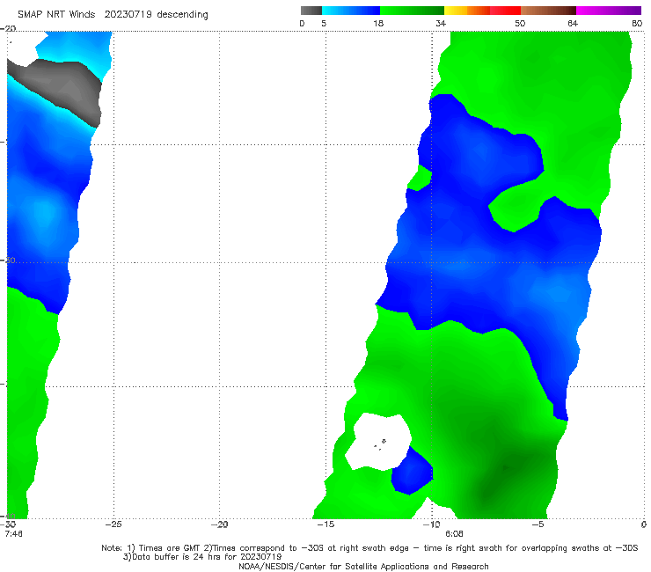The height and width of the screenshot is (572, 651).
Task: Click the brown segment of the color bar
Action: click(x=548, y=11)
